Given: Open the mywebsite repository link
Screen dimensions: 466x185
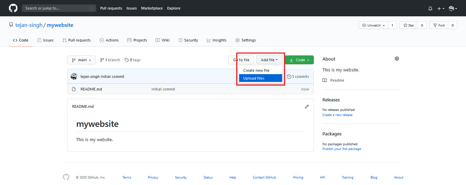Looking at the screenshot, I should click(x=60, y=25).
